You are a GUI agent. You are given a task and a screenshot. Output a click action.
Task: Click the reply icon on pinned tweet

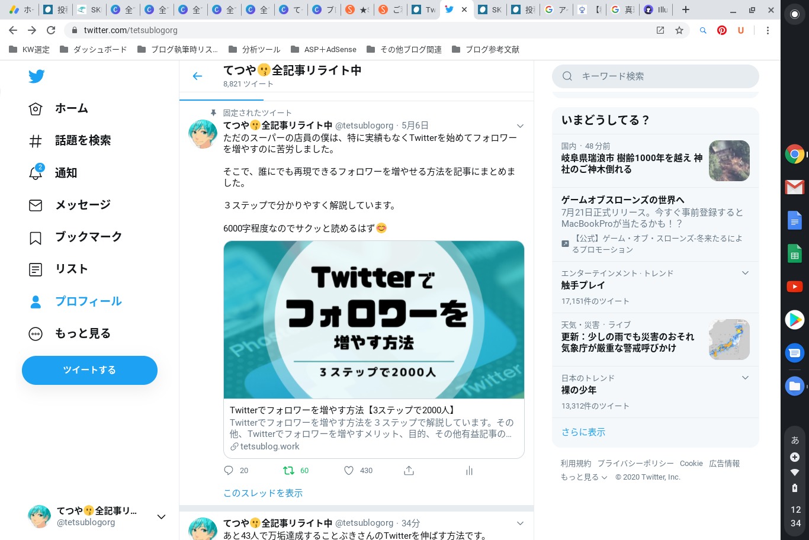click(229, 470)
